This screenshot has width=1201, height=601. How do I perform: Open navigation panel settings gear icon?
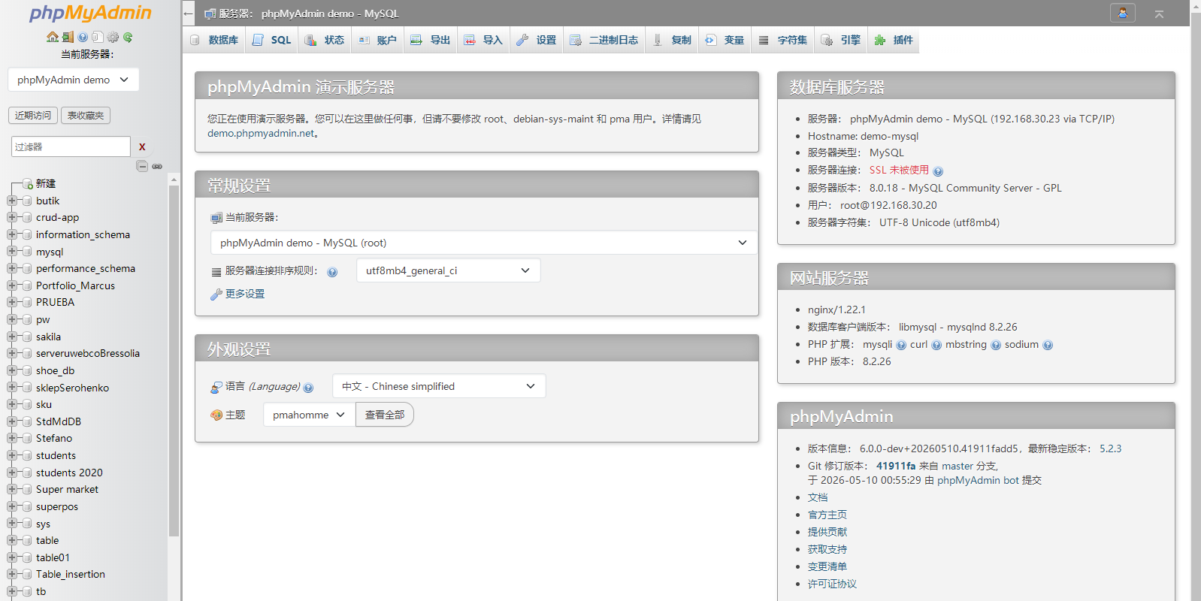[113, 37]
